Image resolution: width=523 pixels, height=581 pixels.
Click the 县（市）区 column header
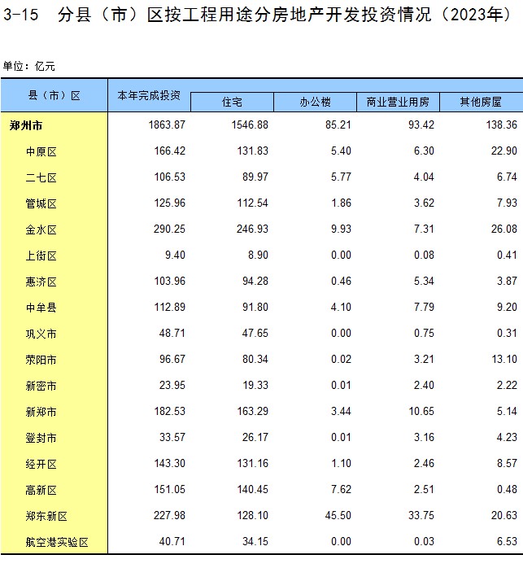(x=54, y=96)
